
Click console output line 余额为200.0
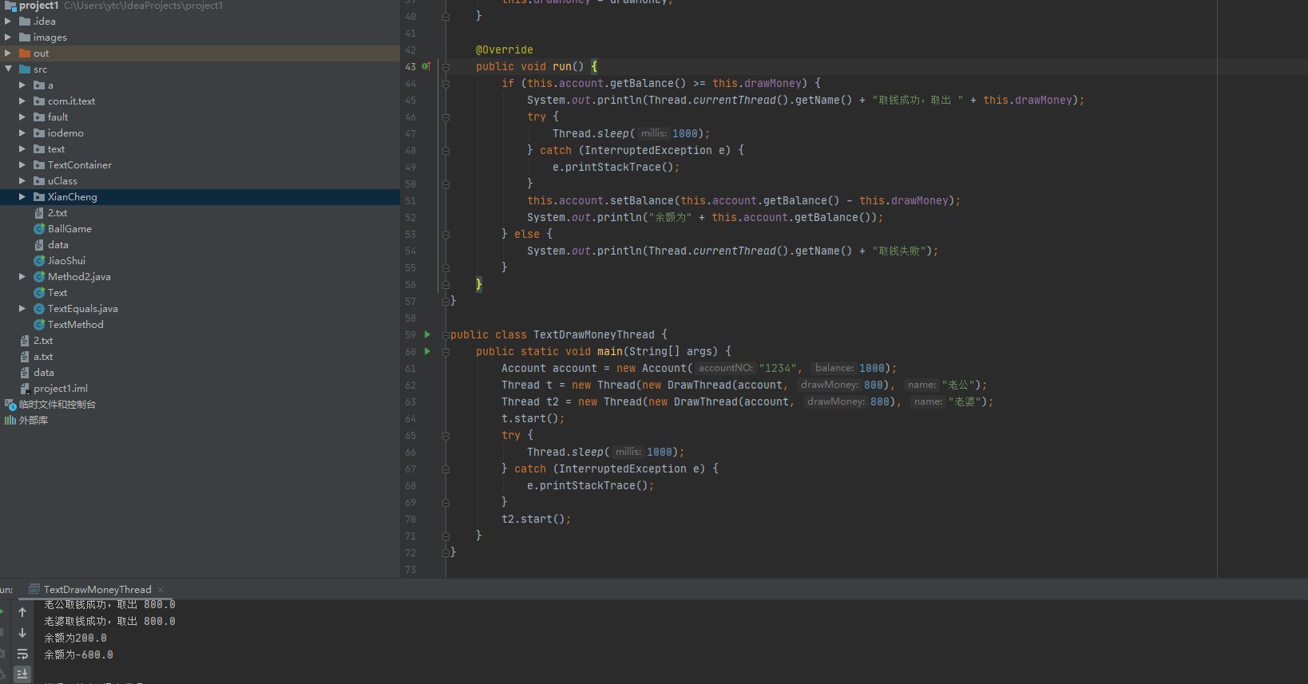pos(75,638)
